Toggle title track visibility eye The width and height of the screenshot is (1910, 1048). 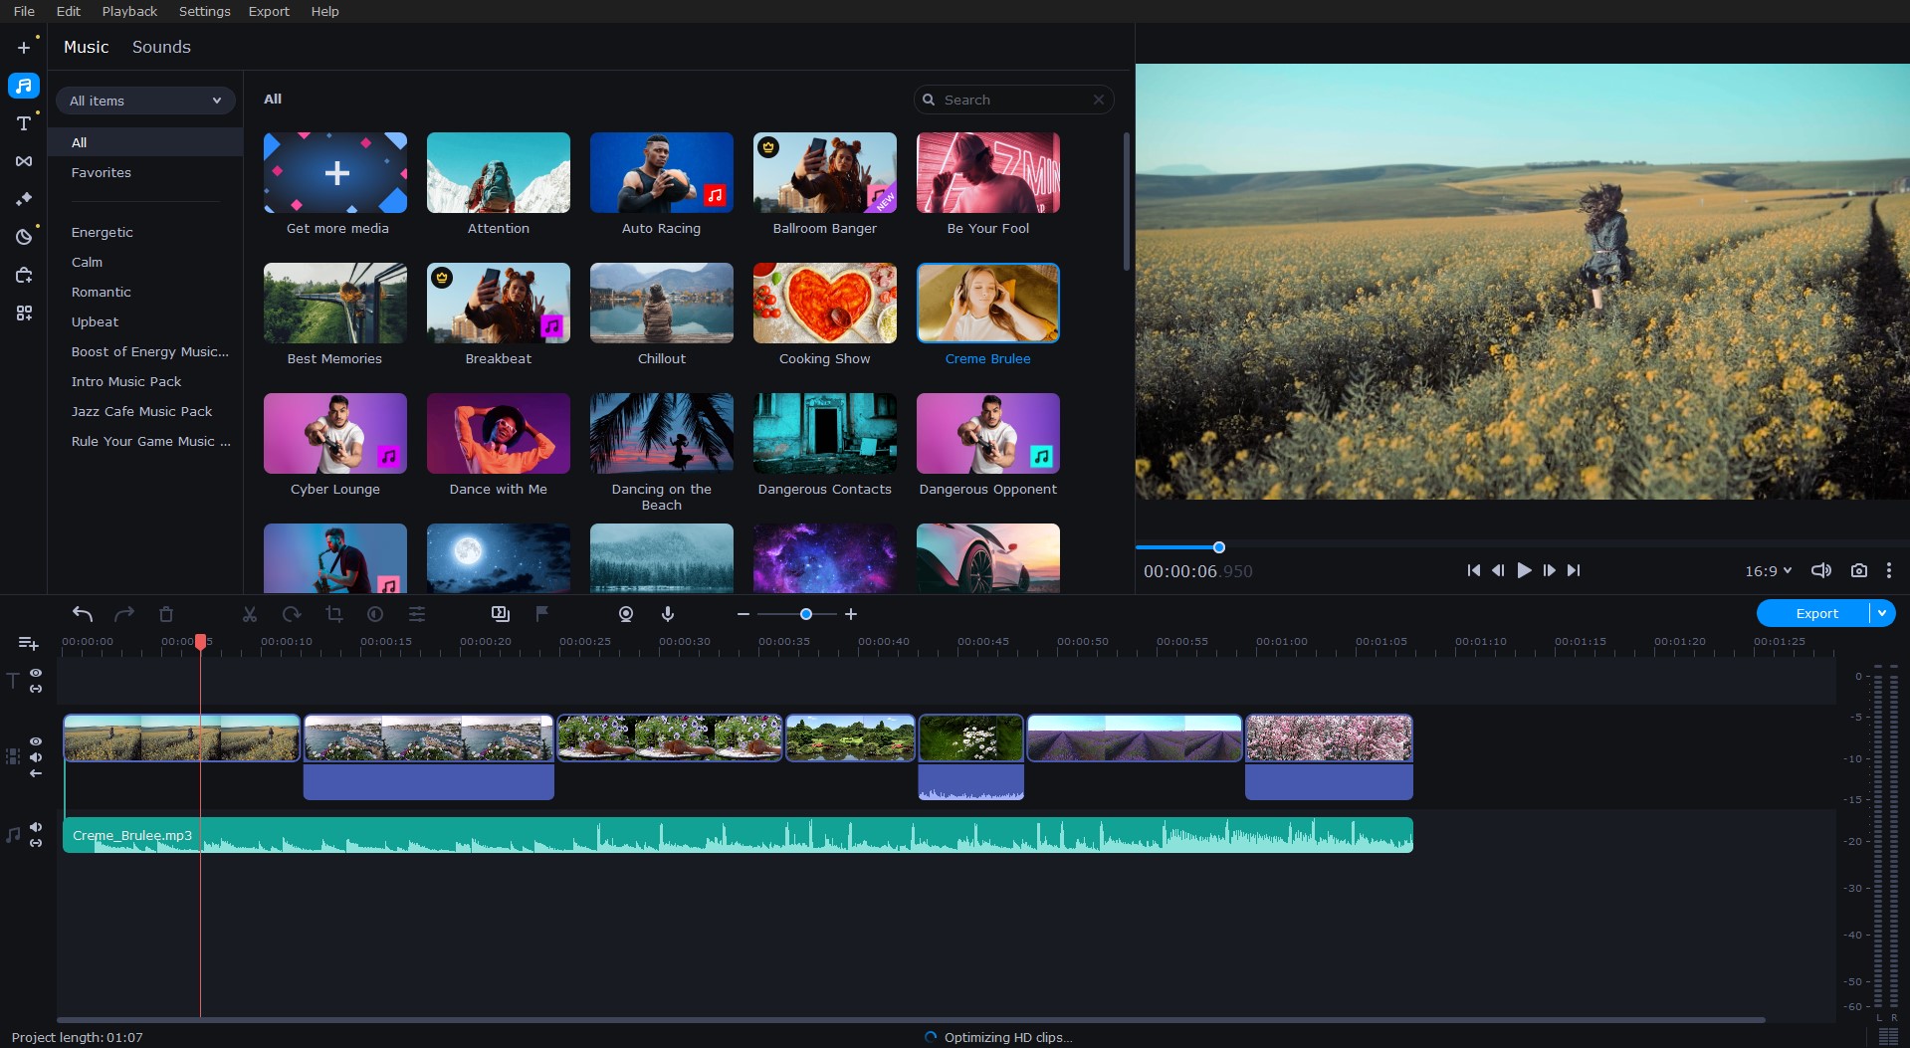click(36, 673)
